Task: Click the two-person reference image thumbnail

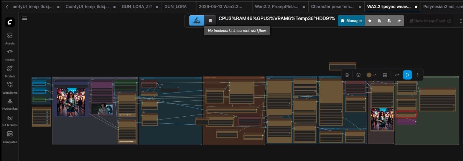Action: tap(102, 108)
